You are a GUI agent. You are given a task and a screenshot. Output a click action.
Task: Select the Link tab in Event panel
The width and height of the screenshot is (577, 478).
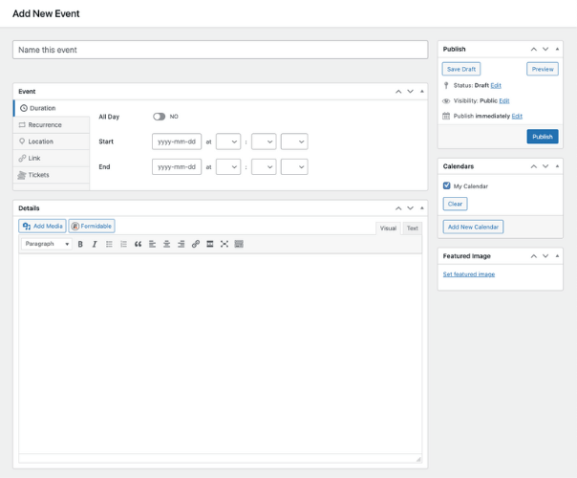(x=52, y=158)
